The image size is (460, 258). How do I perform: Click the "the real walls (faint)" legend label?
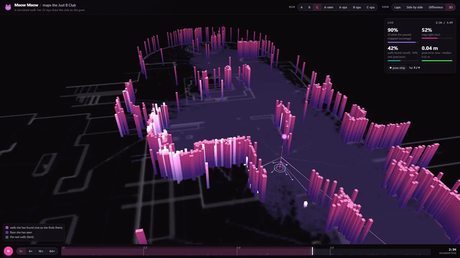22,237
